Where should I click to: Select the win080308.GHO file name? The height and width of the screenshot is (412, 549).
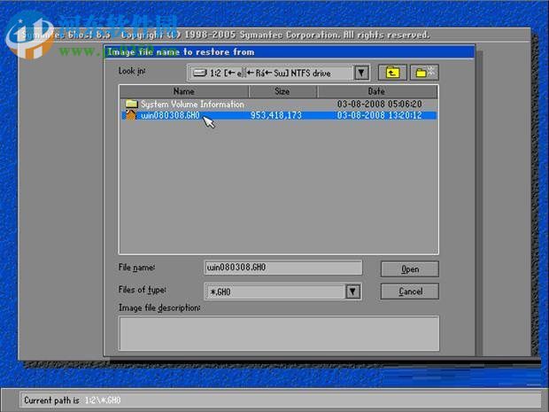[170, 115]
